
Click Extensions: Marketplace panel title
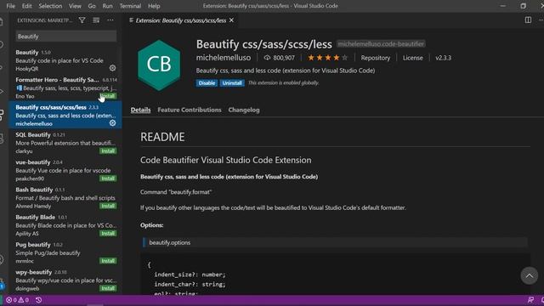(x=45, y=20)
